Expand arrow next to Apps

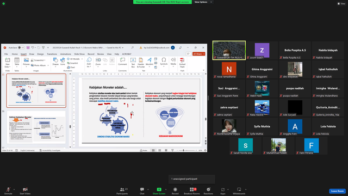click(228, 189)
